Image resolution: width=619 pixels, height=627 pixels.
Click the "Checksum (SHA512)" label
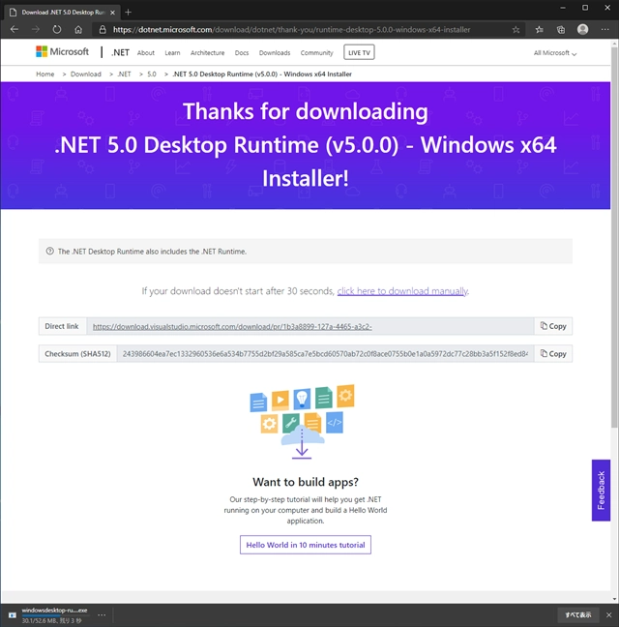[x=77, y=353]
